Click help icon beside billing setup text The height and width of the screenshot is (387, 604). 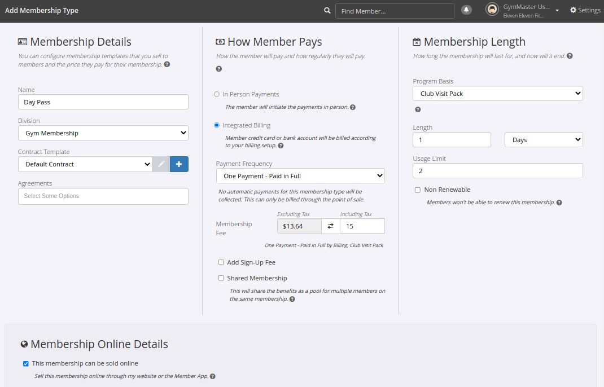[x=281, y=146]
